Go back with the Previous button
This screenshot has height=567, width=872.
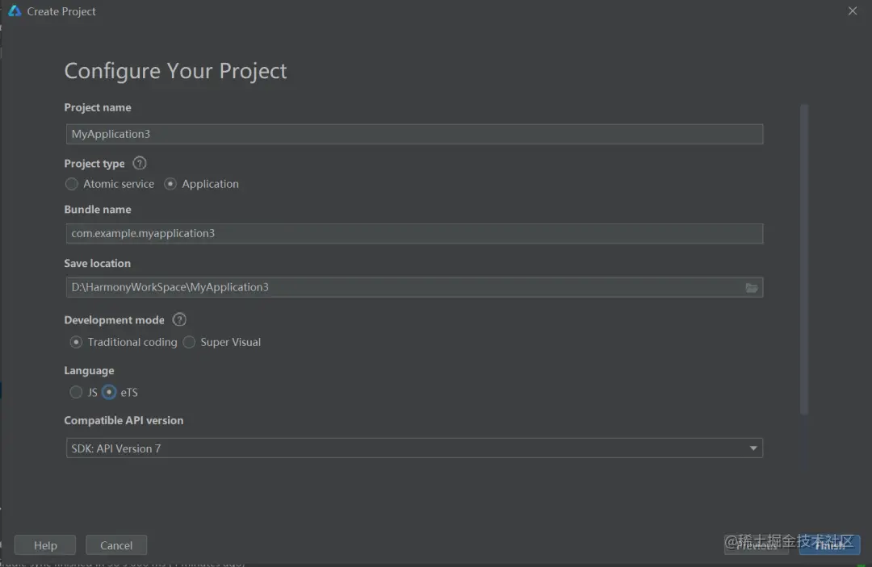point(757,545)
